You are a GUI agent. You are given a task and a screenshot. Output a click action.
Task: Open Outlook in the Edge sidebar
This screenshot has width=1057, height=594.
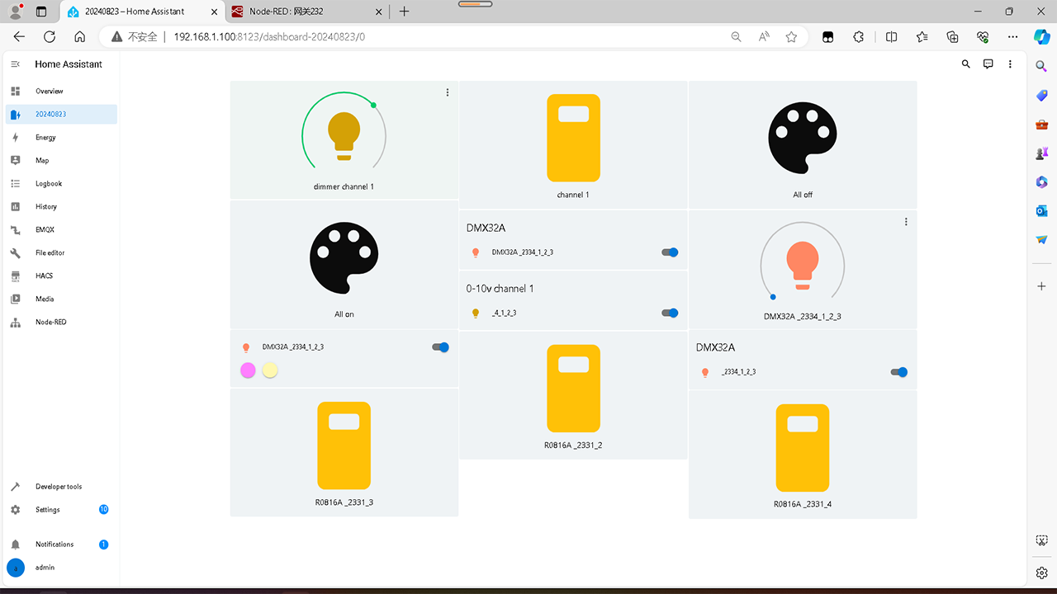coord(1041,210)
